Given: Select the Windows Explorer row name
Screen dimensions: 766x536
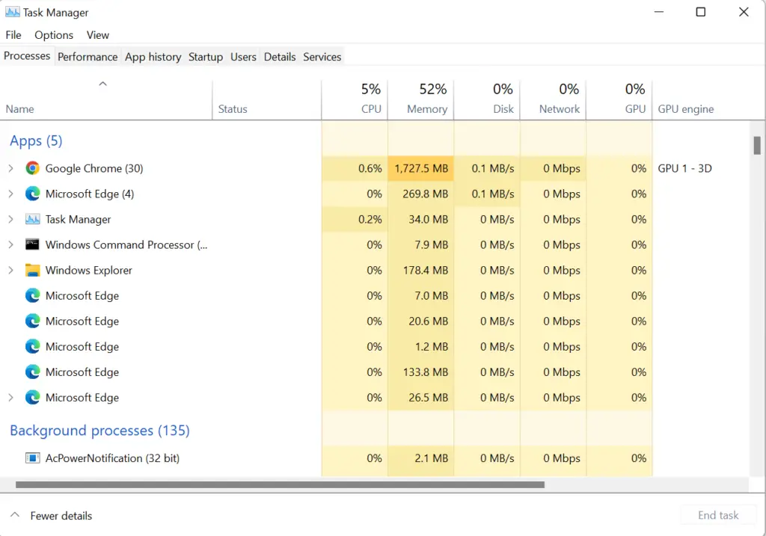Looking at the screenshot, I should pyautogui.click(x=89, y=271).
